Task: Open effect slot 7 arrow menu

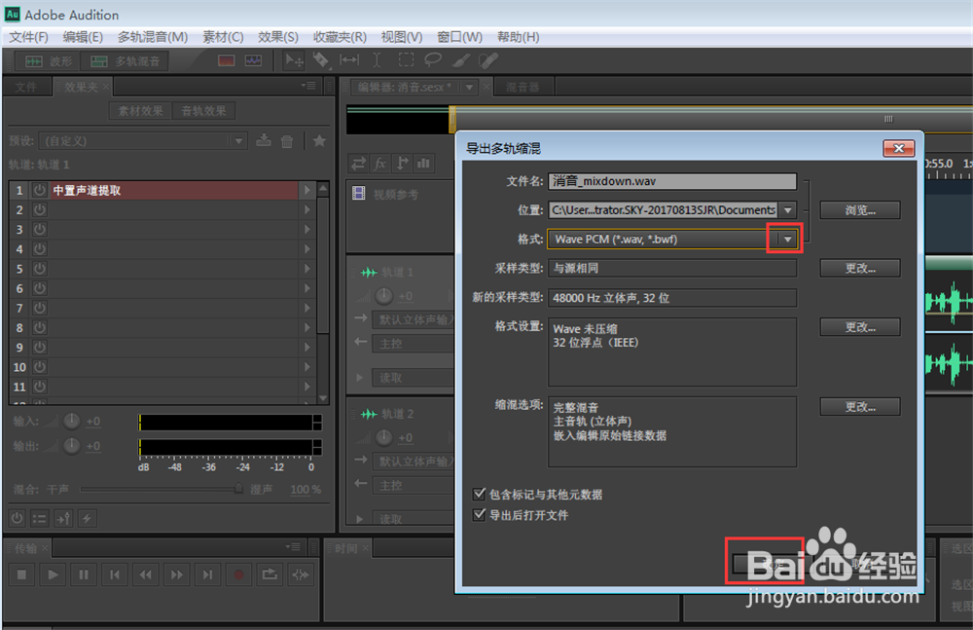Action: 306,308
